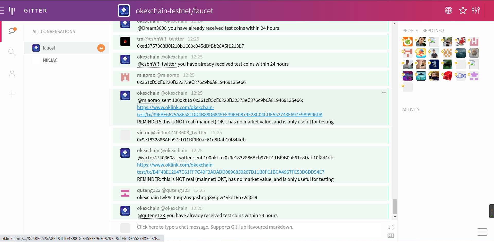
Task: Switch to the PEOPLE tab
Action: pos(410,31)
